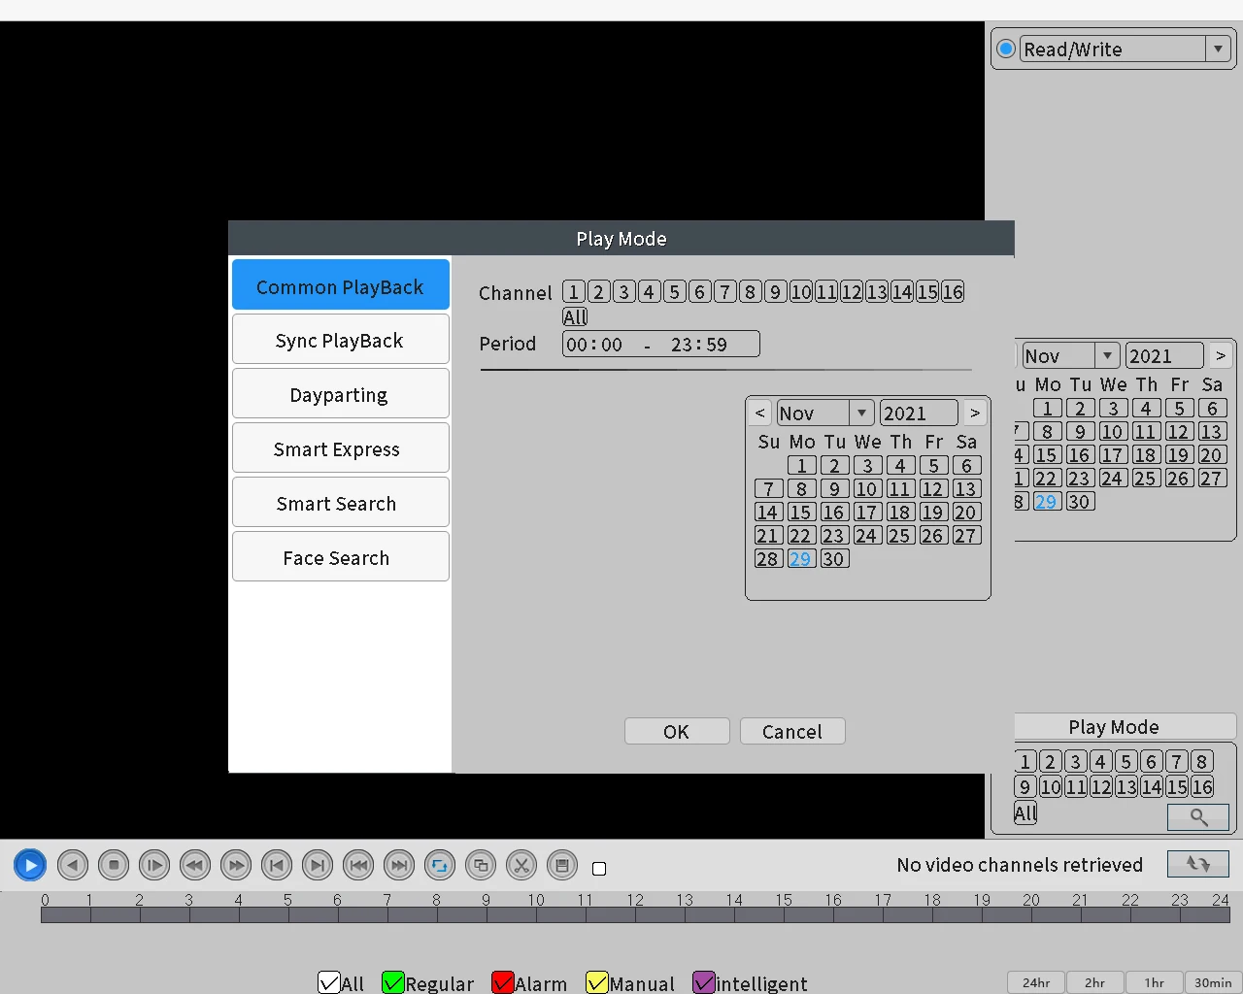Toggle the red Alarm checkbox
This screenshot has height=994, width=1243.
click(x=502, y=982)
